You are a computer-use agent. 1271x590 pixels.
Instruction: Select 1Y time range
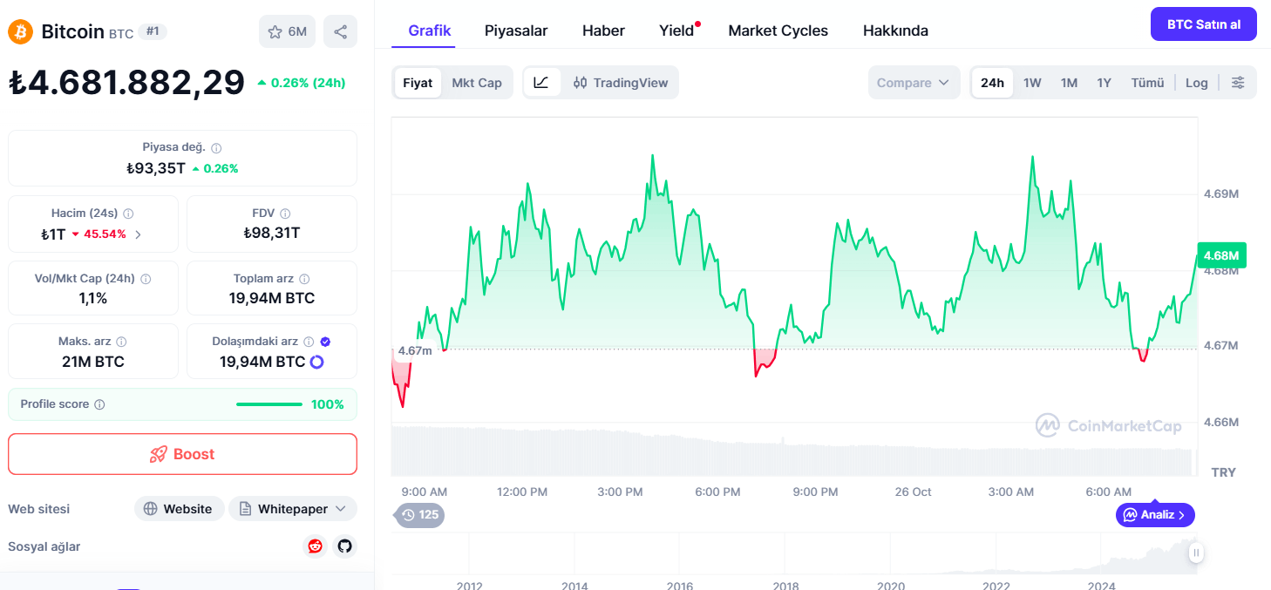(1104, 83)
